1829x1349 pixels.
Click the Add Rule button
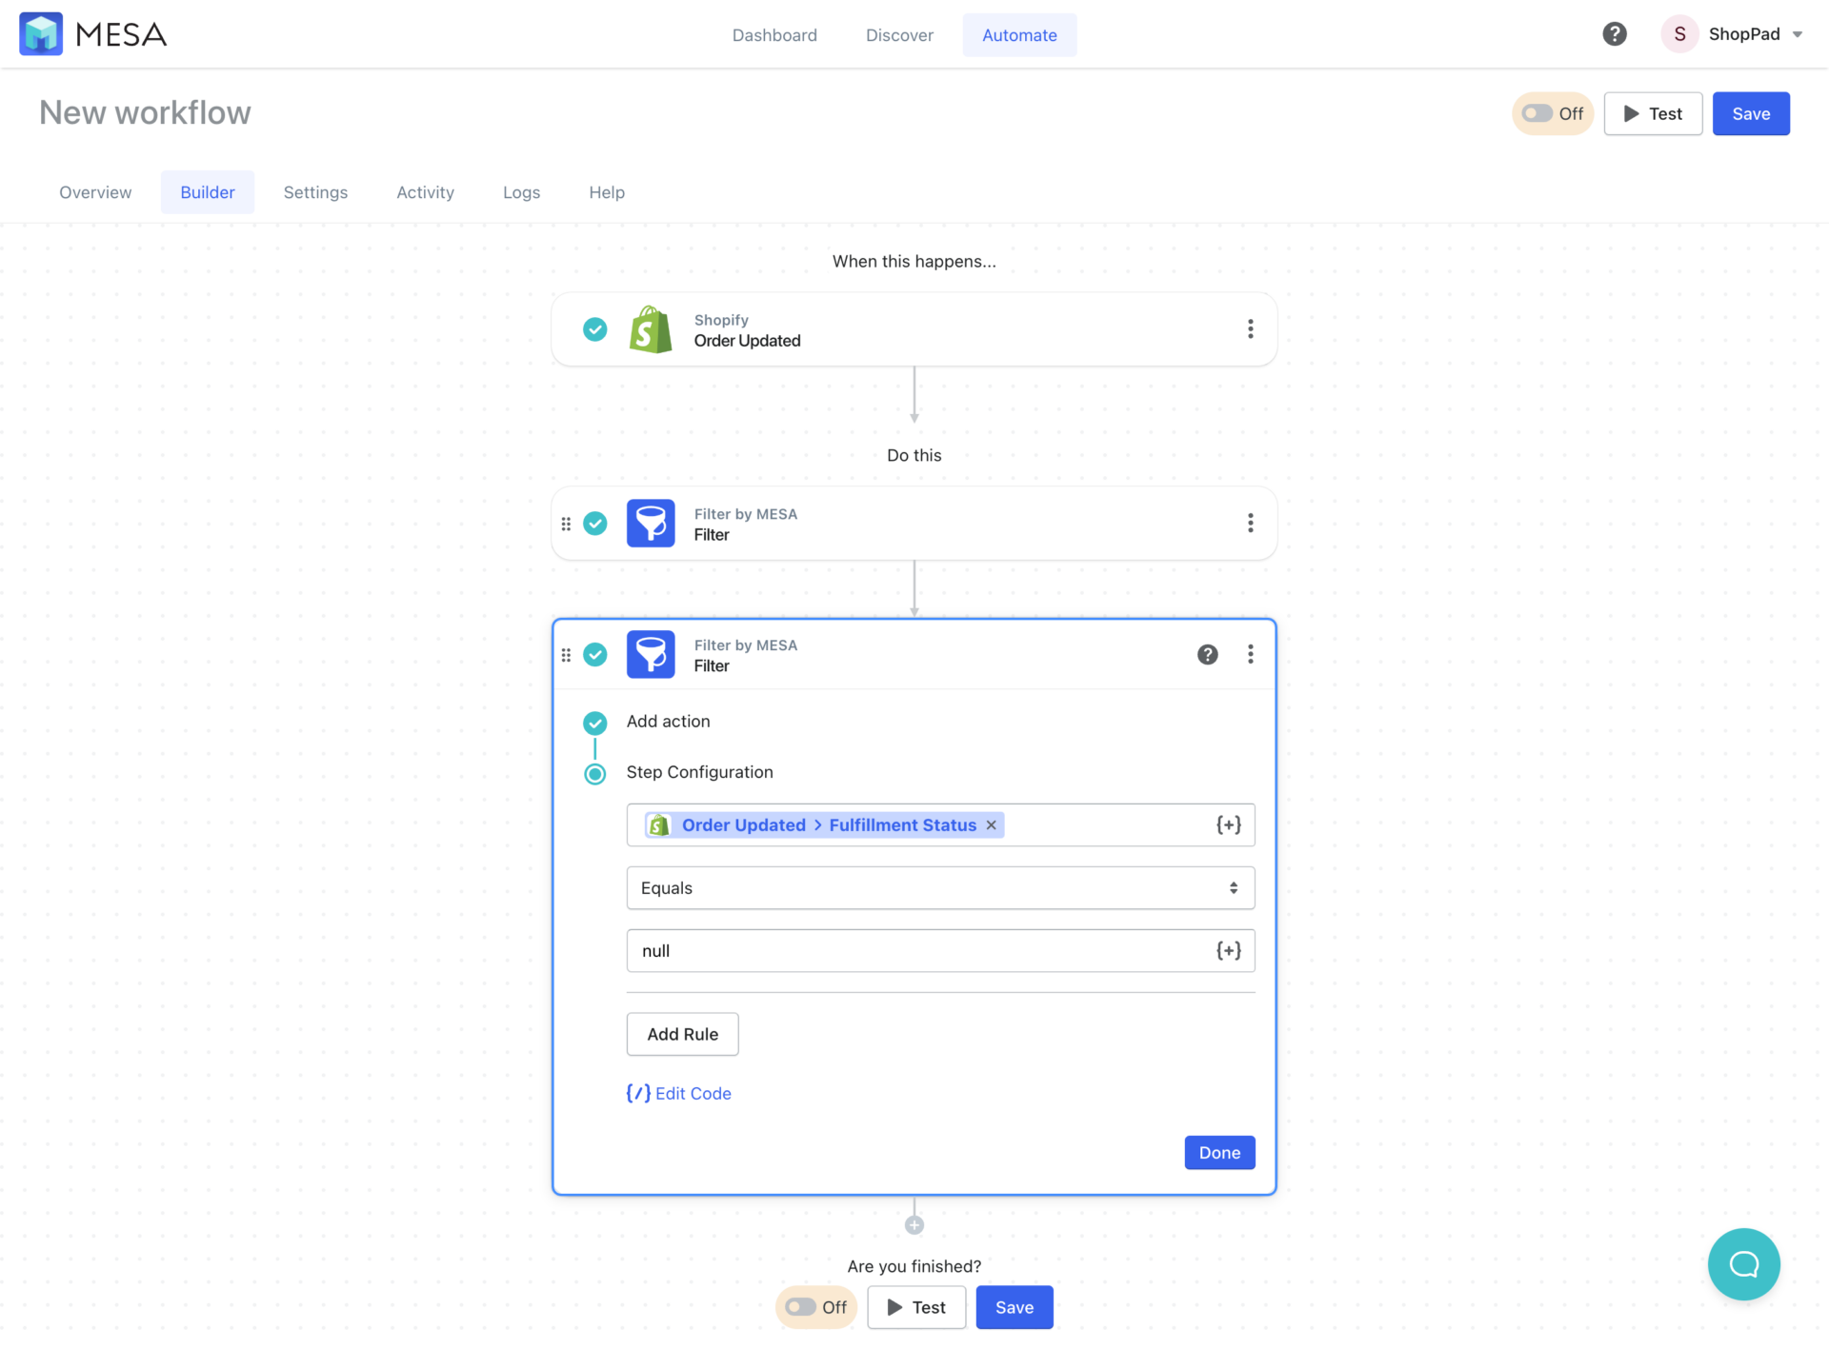click(x=682, y=1034)
